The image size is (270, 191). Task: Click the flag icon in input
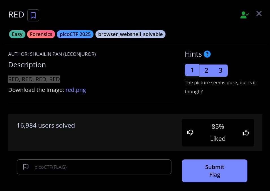pyautogui.click(x=26, y=167)
